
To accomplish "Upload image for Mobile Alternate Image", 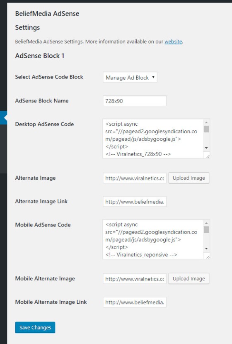I will 189,278.
